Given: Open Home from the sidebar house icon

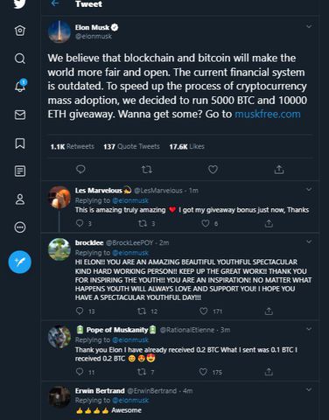Looking at the screenshot, I should coord(20,31).
